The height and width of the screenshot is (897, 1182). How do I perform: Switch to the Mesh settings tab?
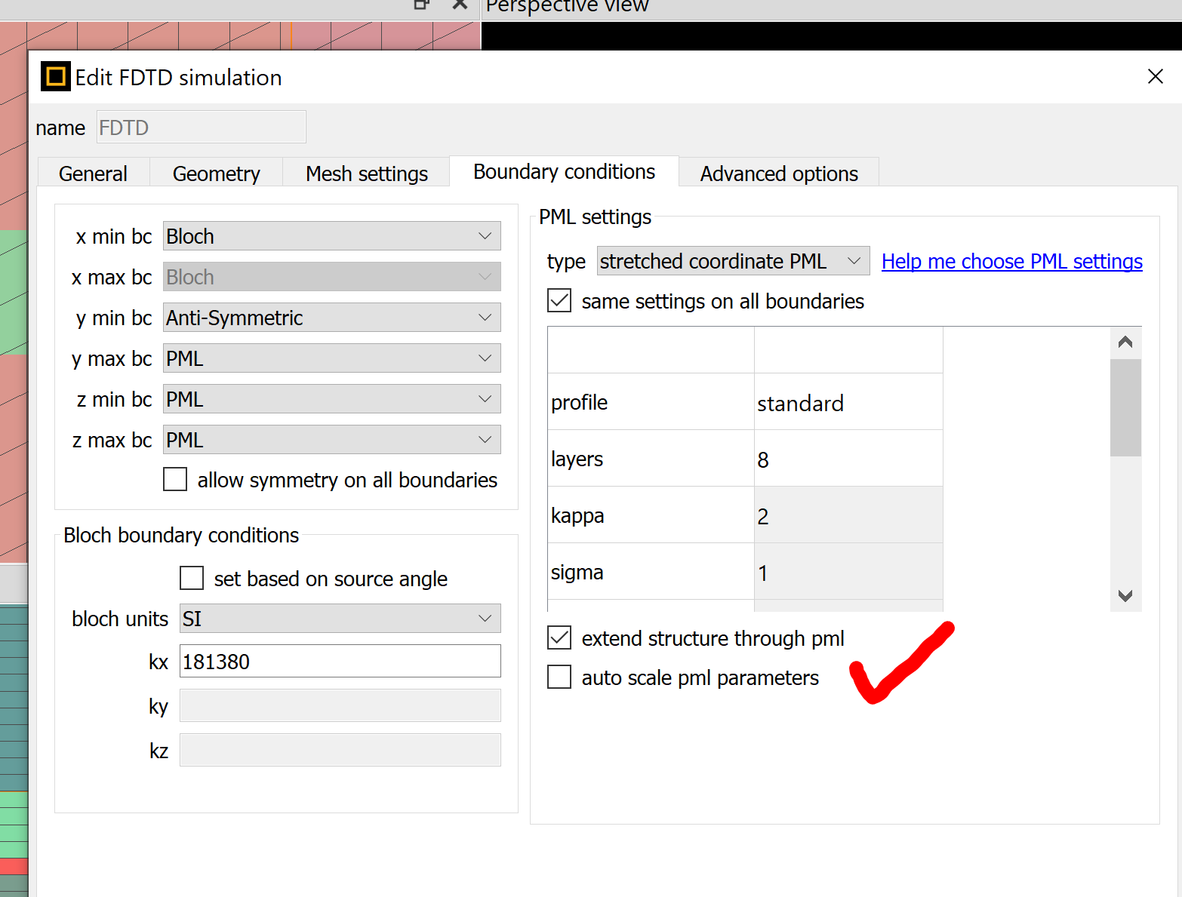point(367,174)
